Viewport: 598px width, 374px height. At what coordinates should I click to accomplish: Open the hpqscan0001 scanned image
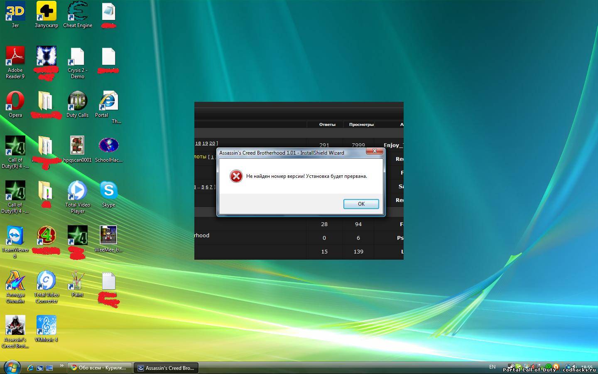(x=78, y=149)
